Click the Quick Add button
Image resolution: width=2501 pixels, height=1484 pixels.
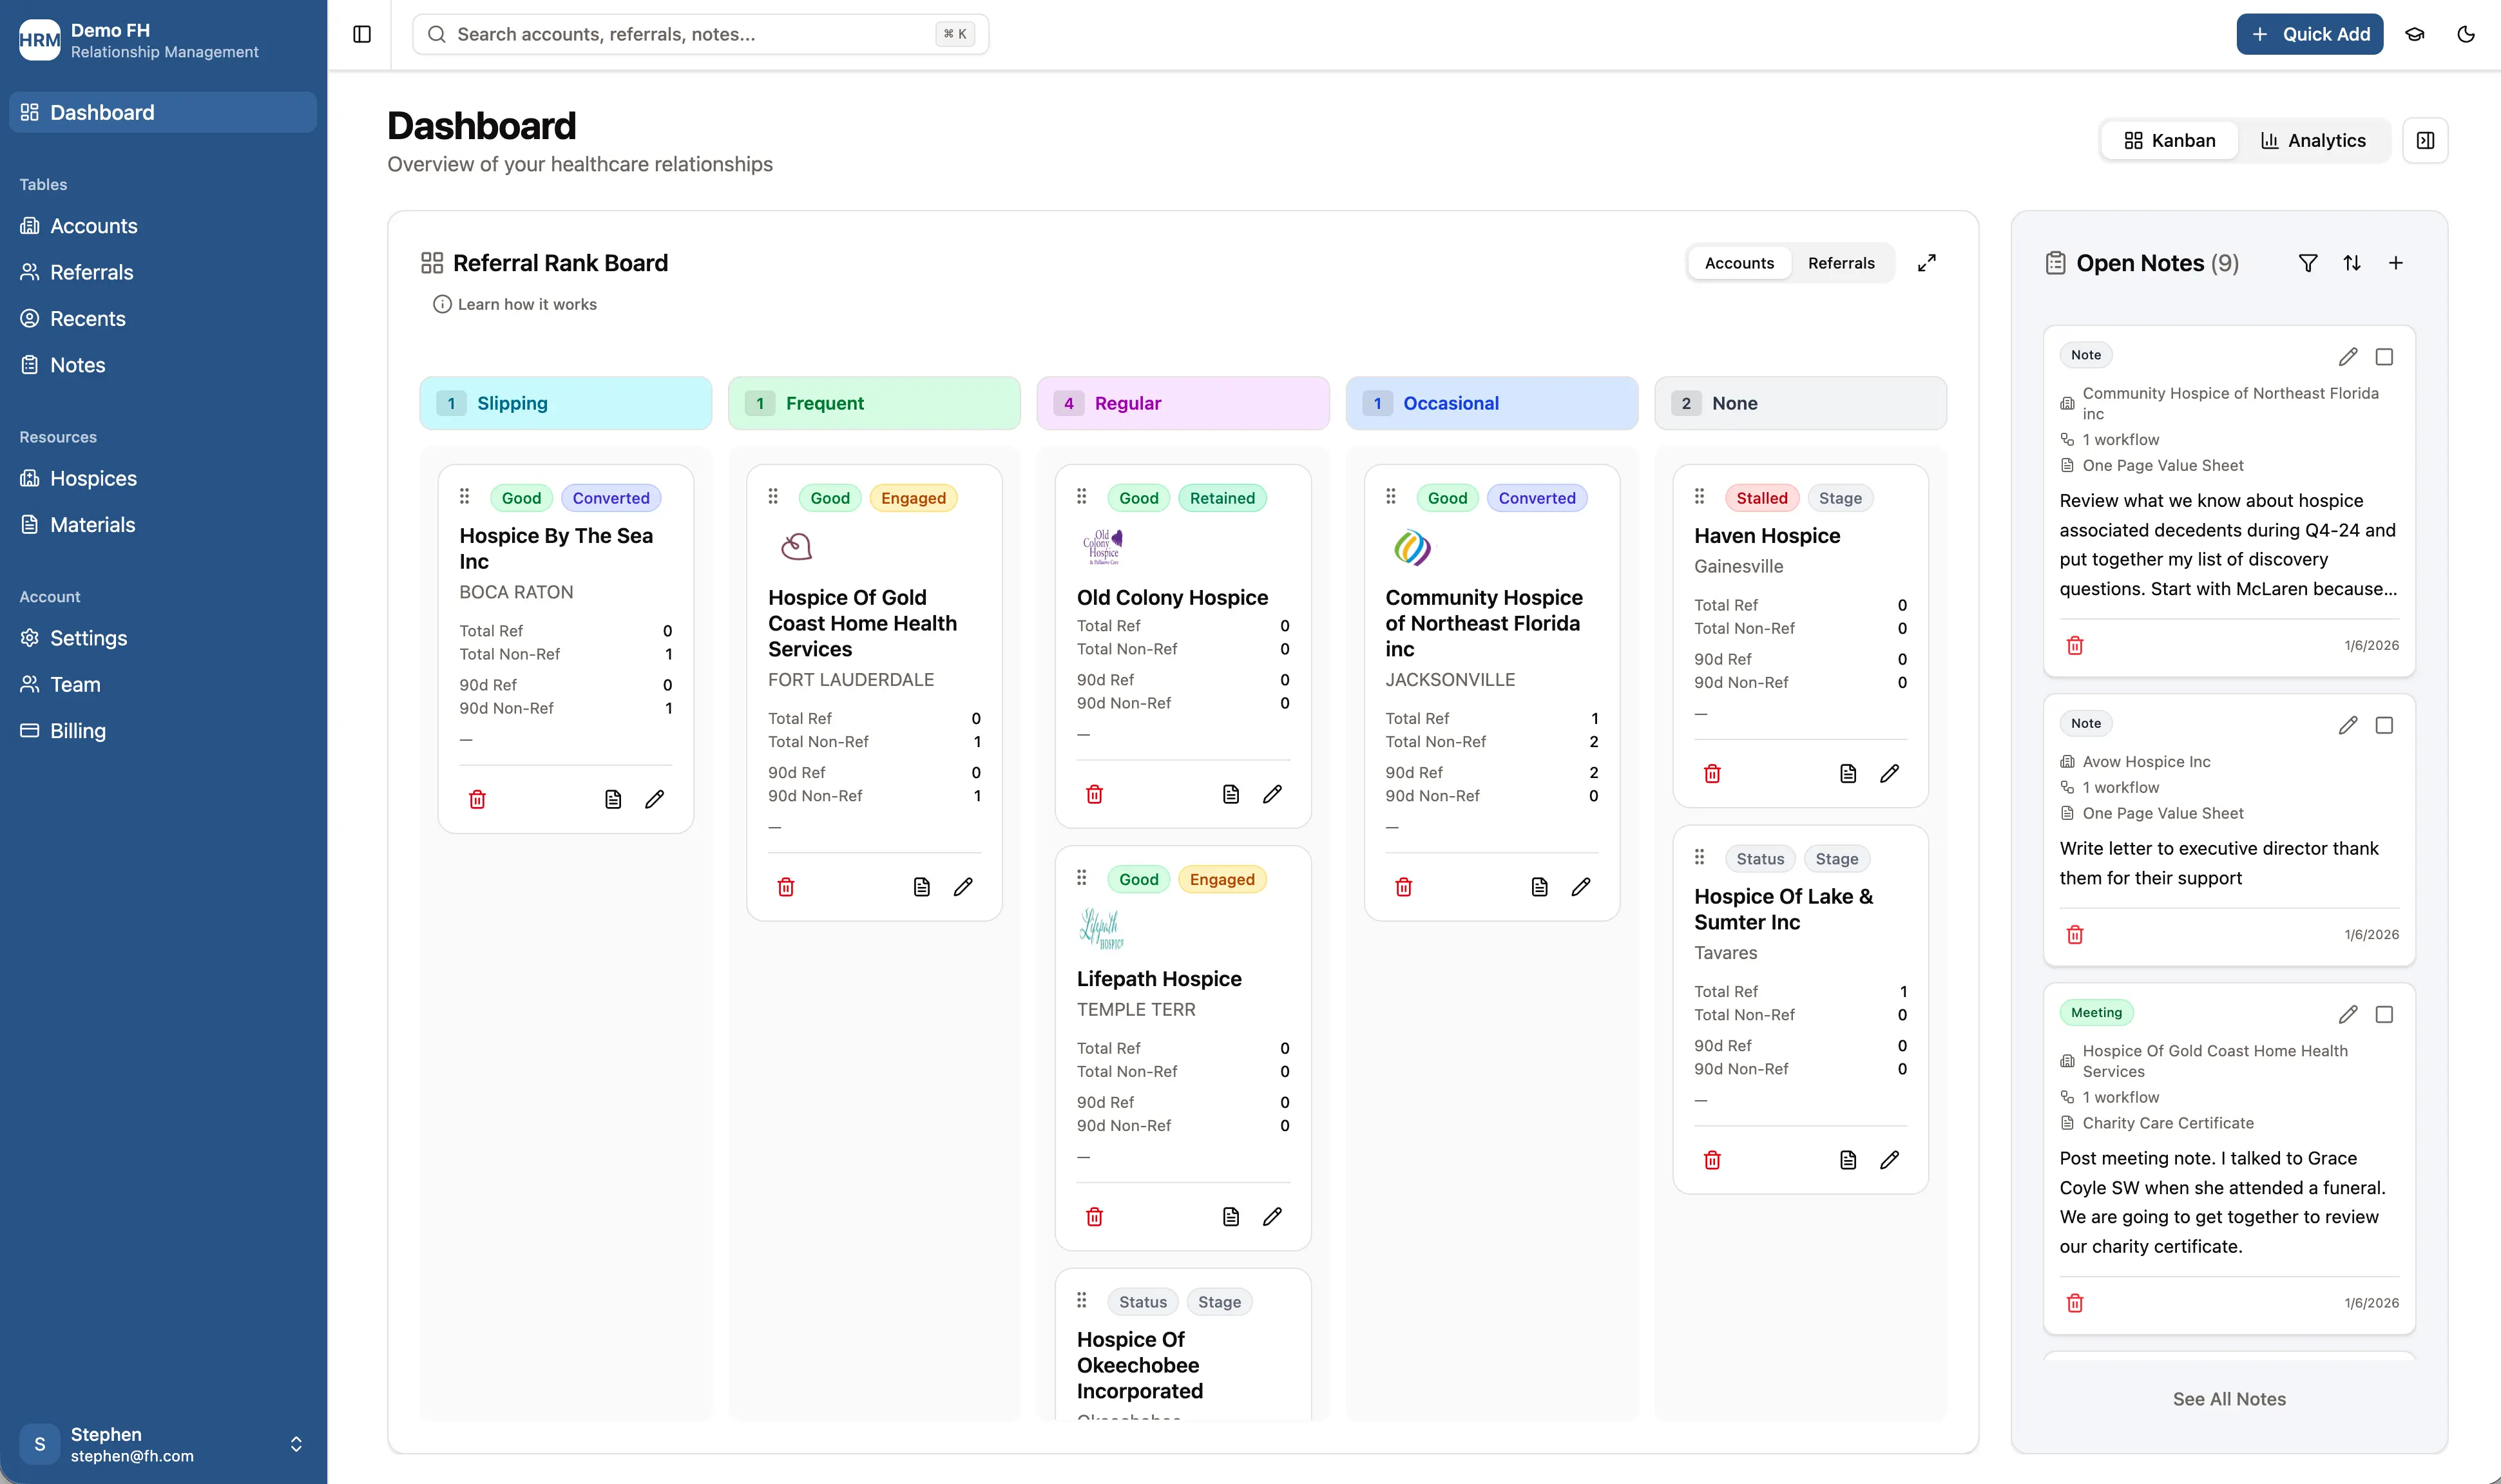[x=2309, y=33]
